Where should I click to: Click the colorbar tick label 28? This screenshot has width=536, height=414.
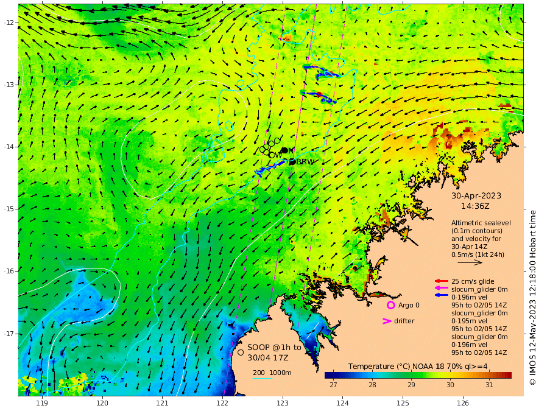(x=372, y=385)
